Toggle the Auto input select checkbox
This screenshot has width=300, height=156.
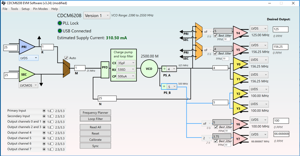coord(66,58)
